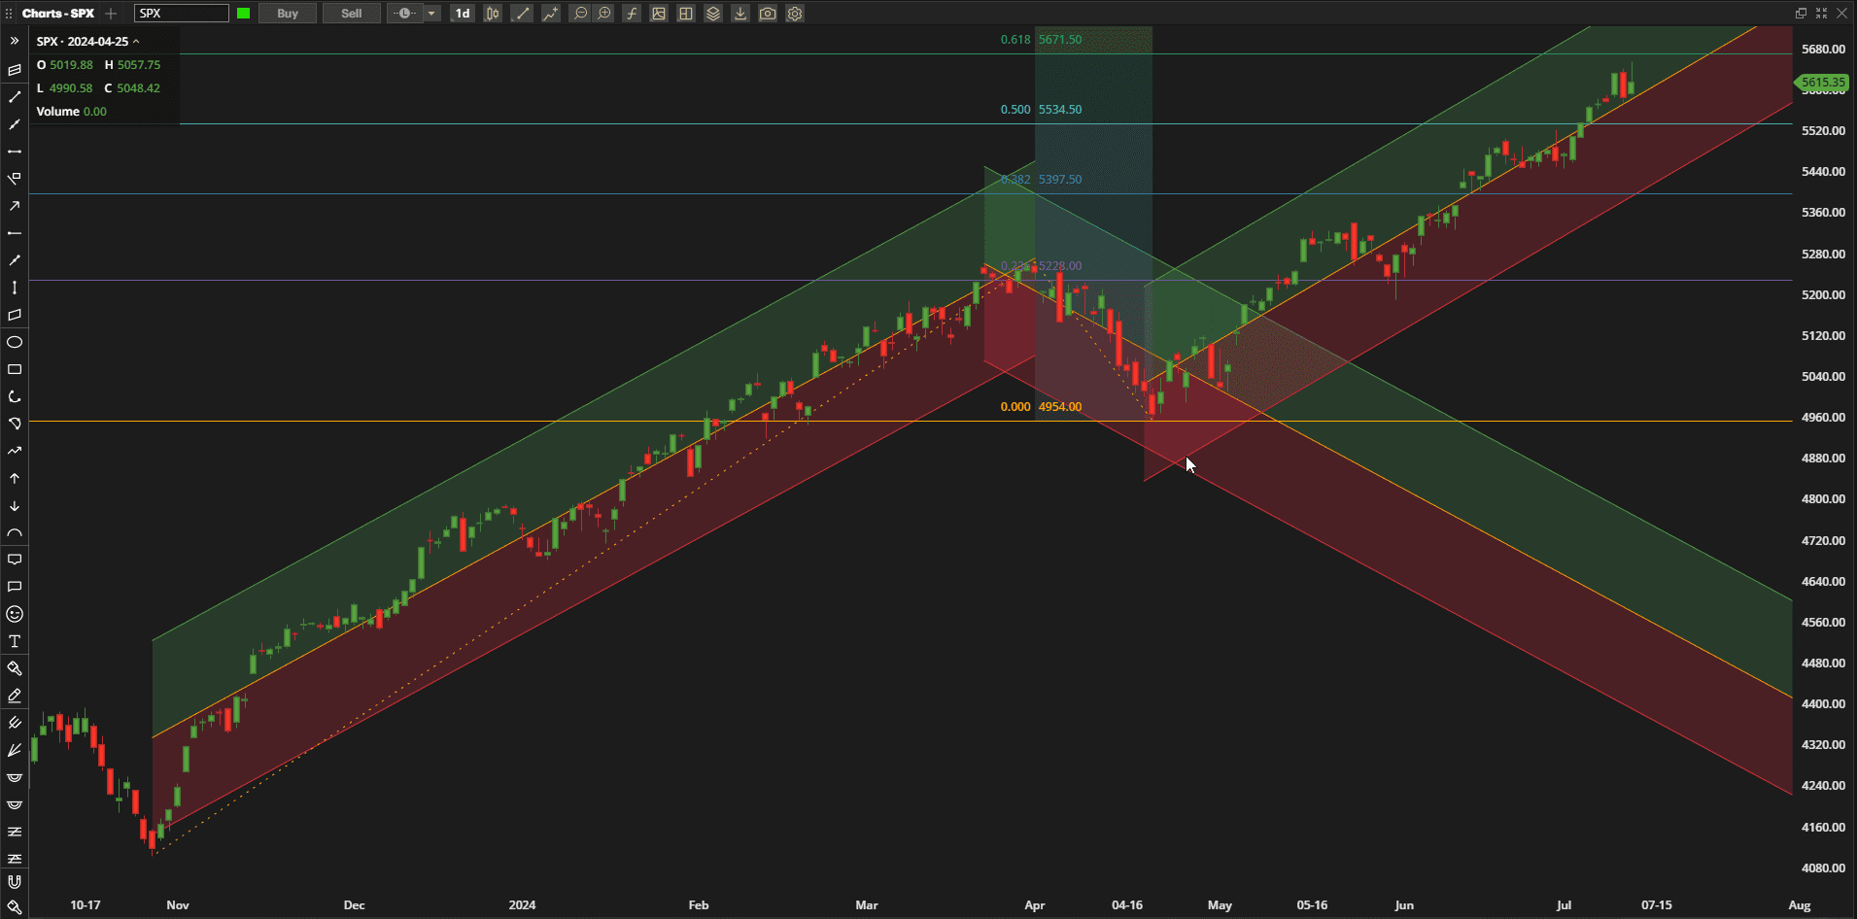
Task: Collapse the SPX 2024-04-25 data legend
Action: pyautogui.click(x=136, y=42)
